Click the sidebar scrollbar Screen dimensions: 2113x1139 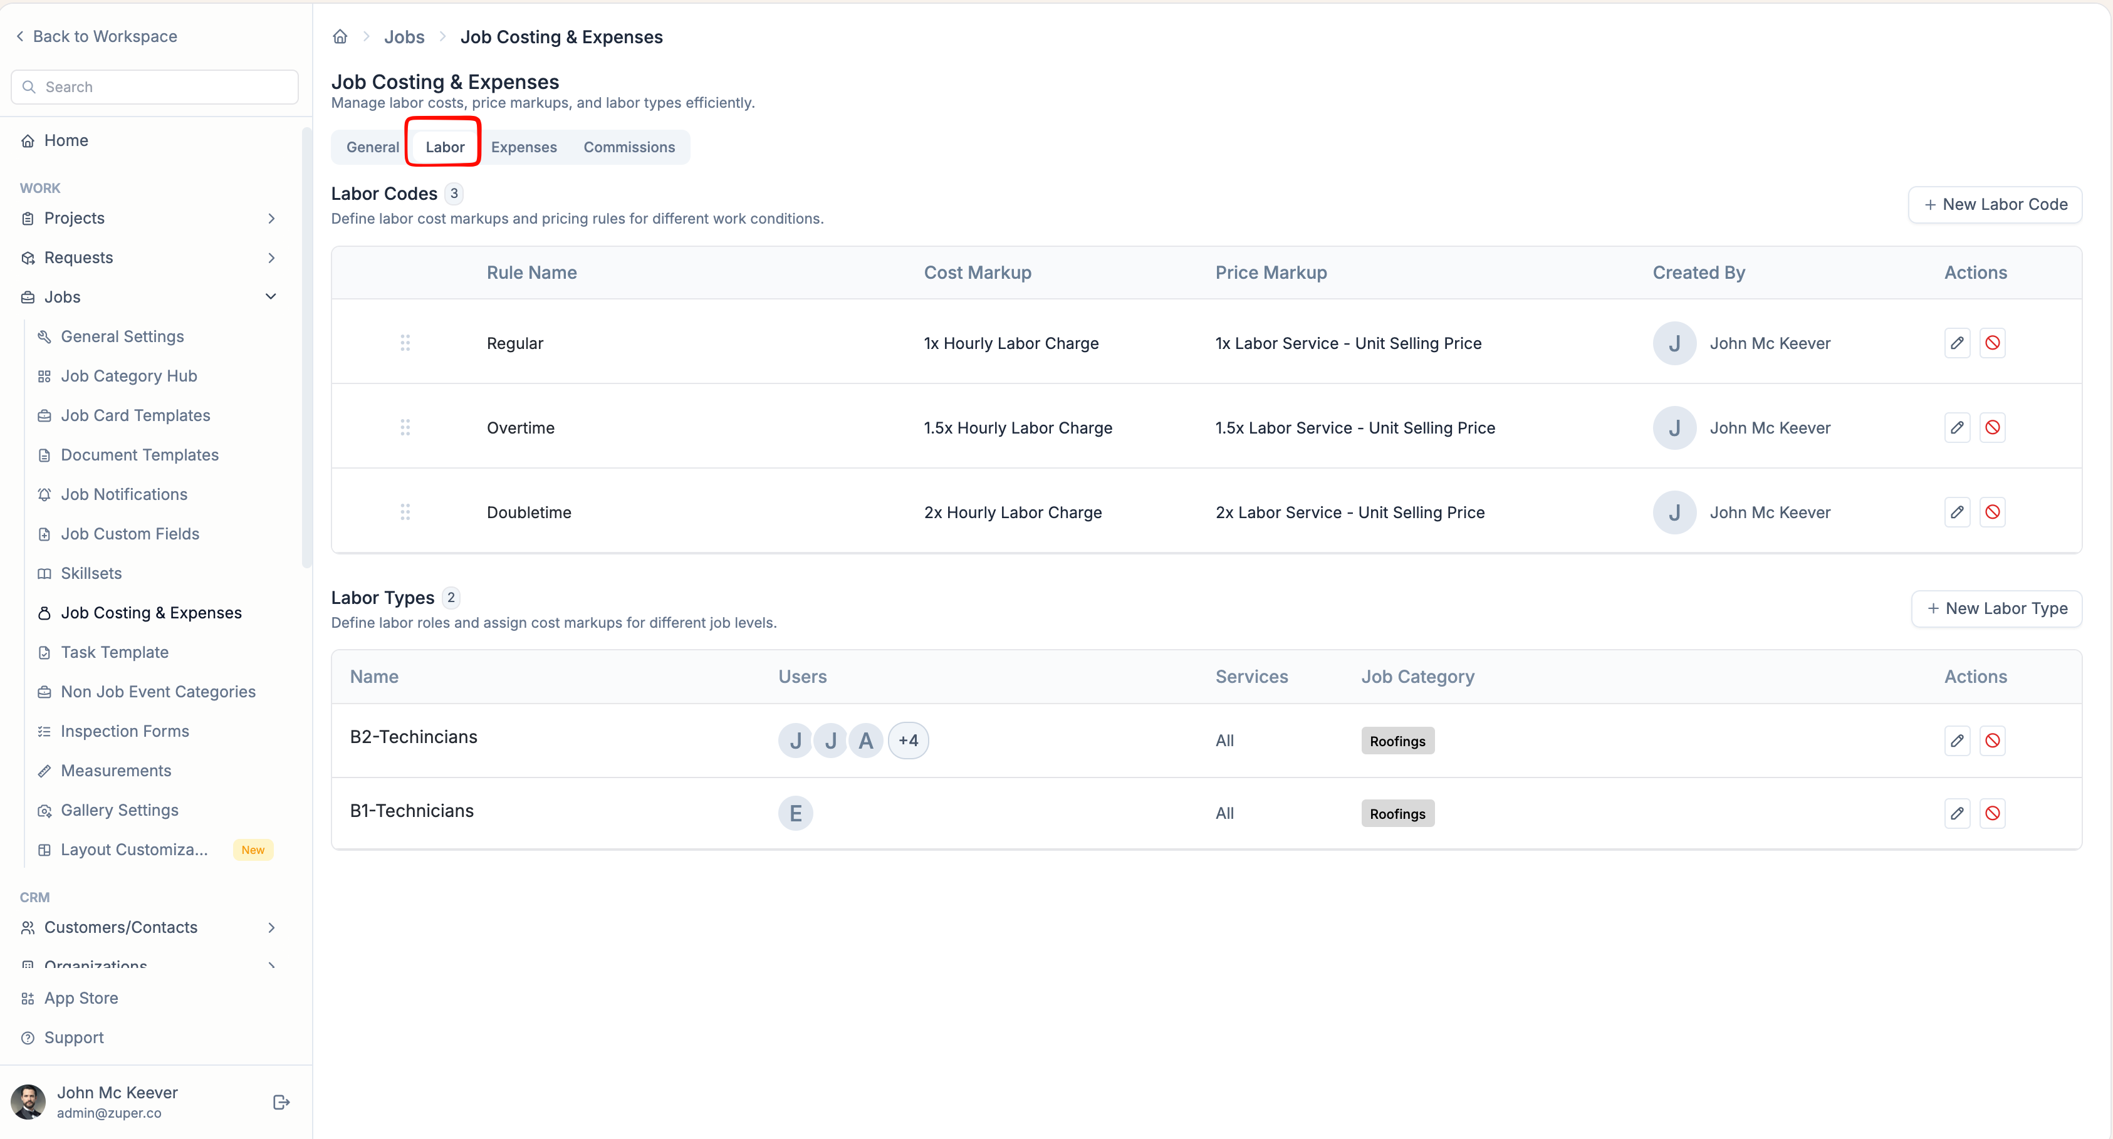(307, 348)
